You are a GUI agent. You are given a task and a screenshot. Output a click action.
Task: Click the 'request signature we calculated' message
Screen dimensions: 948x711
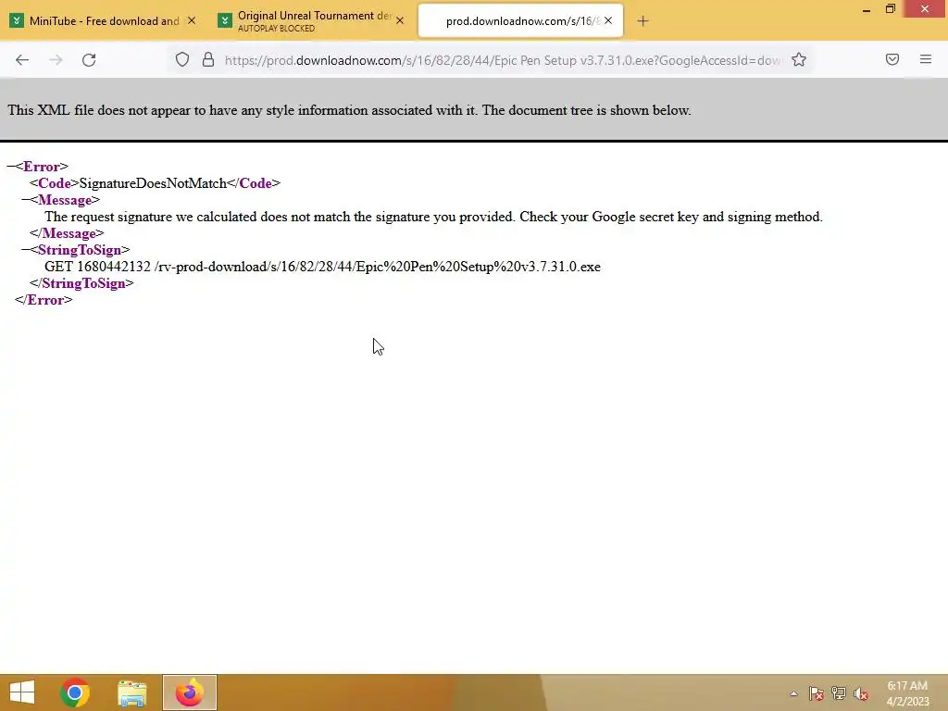tap(433, 217)
